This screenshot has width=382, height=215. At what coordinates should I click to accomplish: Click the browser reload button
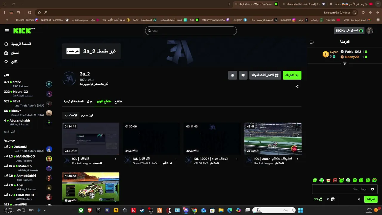(x=363, y=13)
